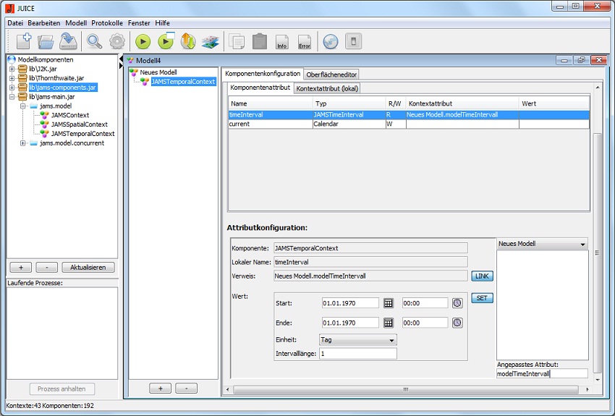Screen dimensions: 615x416
Task: Open clock picker for Ende time
Action: point(457,323)
